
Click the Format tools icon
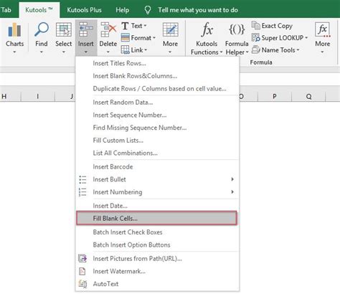pos(126,38)
